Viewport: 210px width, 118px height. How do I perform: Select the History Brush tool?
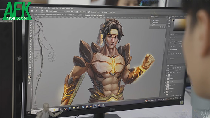pos(30,44)
